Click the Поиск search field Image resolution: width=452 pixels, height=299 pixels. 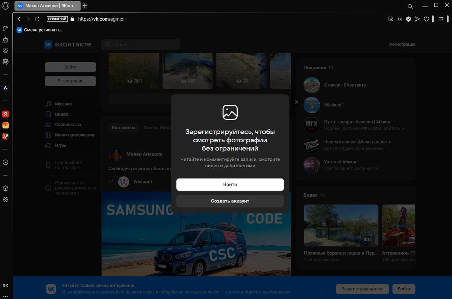(140, 44)
